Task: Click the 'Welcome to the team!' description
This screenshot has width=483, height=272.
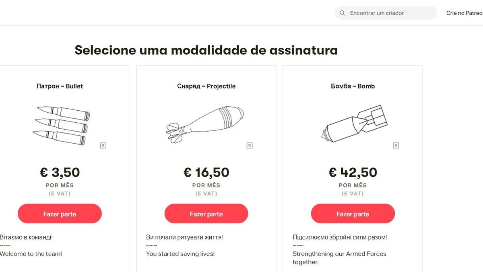Action: (31, 254)
